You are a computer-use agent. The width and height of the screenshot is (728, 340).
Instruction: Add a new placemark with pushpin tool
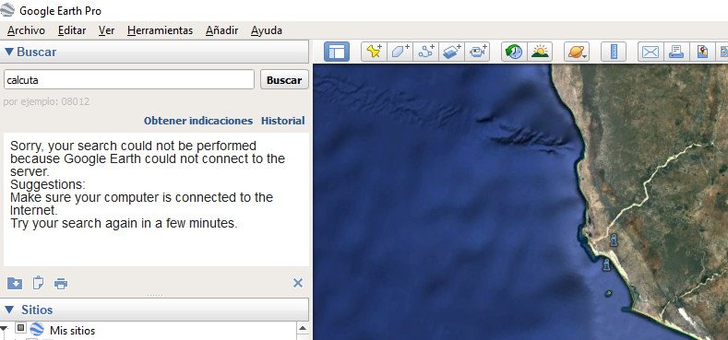click(374, 52)
